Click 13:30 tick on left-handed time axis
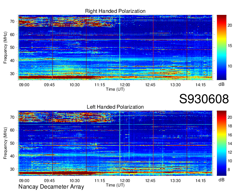The image size is (236, 191). pyautogui.click(x=175, y=181)
